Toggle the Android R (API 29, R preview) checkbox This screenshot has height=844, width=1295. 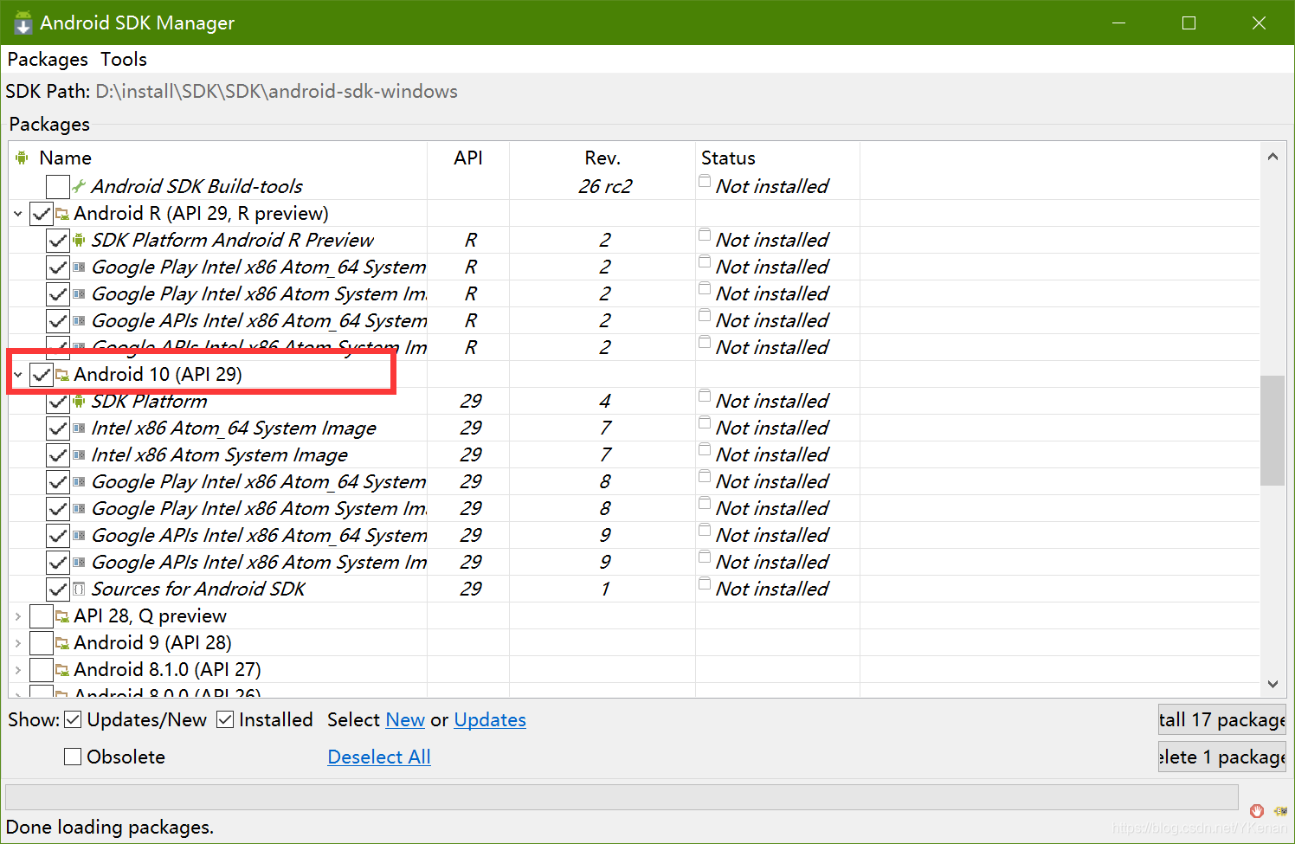(41, 213)
